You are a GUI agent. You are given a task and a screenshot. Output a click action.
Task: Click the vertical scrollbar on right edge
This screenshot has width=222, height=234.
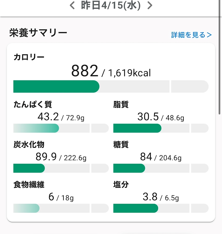point(219,66)
